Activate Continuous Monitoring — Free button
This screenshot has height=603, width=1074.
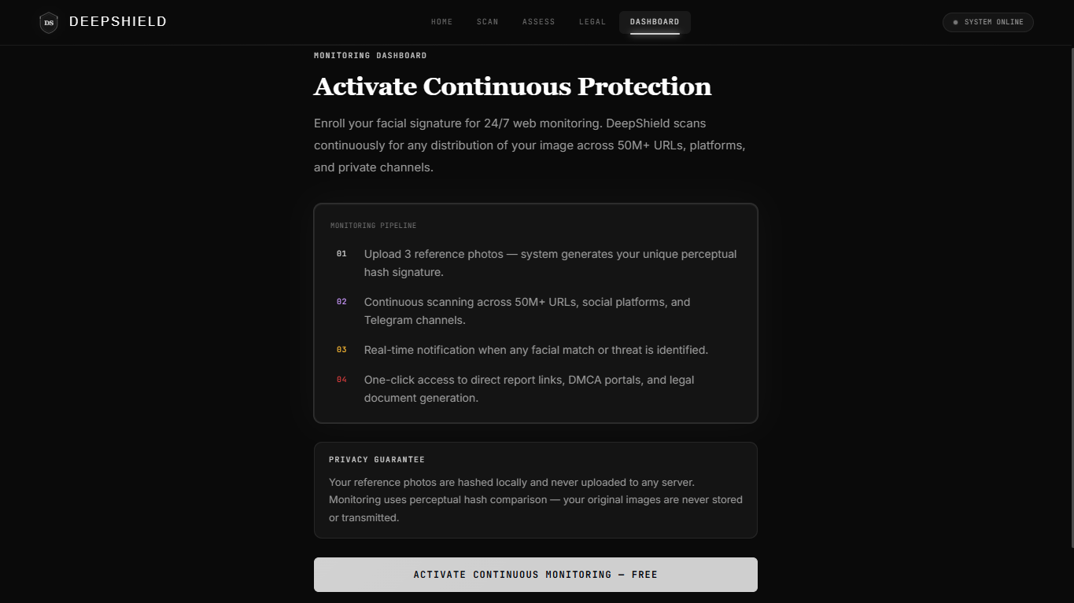click(x=536, y=575)
